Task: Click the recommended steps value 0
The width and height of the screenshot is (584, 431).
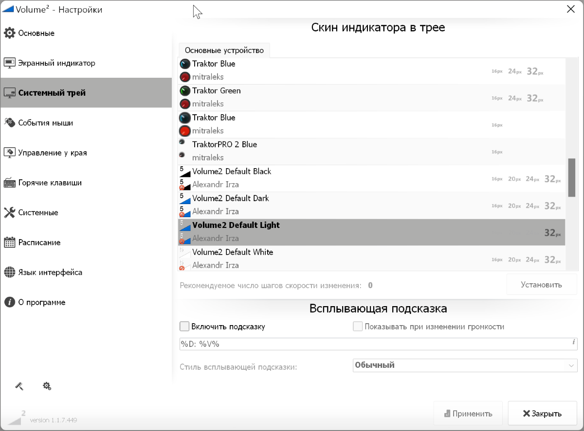Action: point(370,285)
